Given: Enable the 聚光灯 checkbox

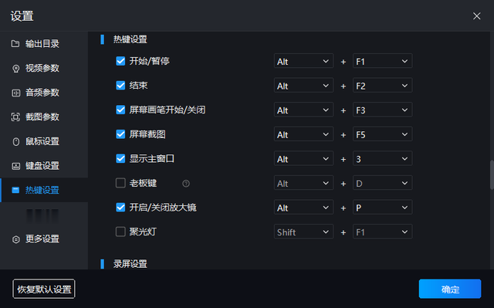Looking at the screenshot, I should [x=120, y=232].
